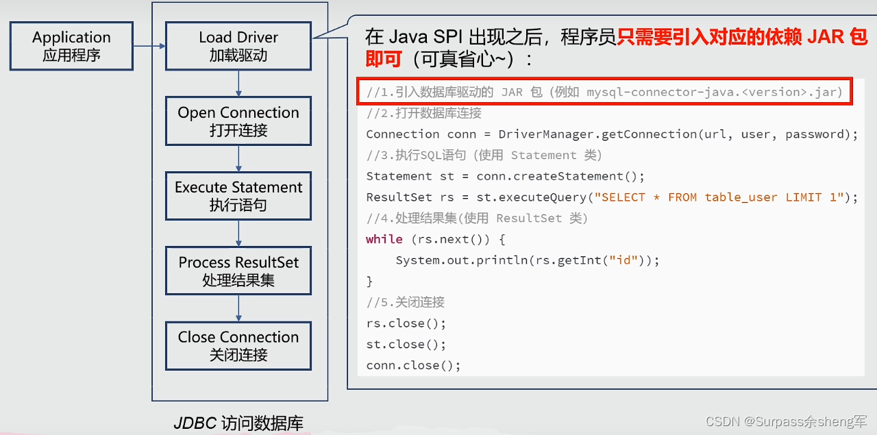The image size is (877, 435).
Task: Click the Close Connection 关闭连接 step
Action: point(238,345)
